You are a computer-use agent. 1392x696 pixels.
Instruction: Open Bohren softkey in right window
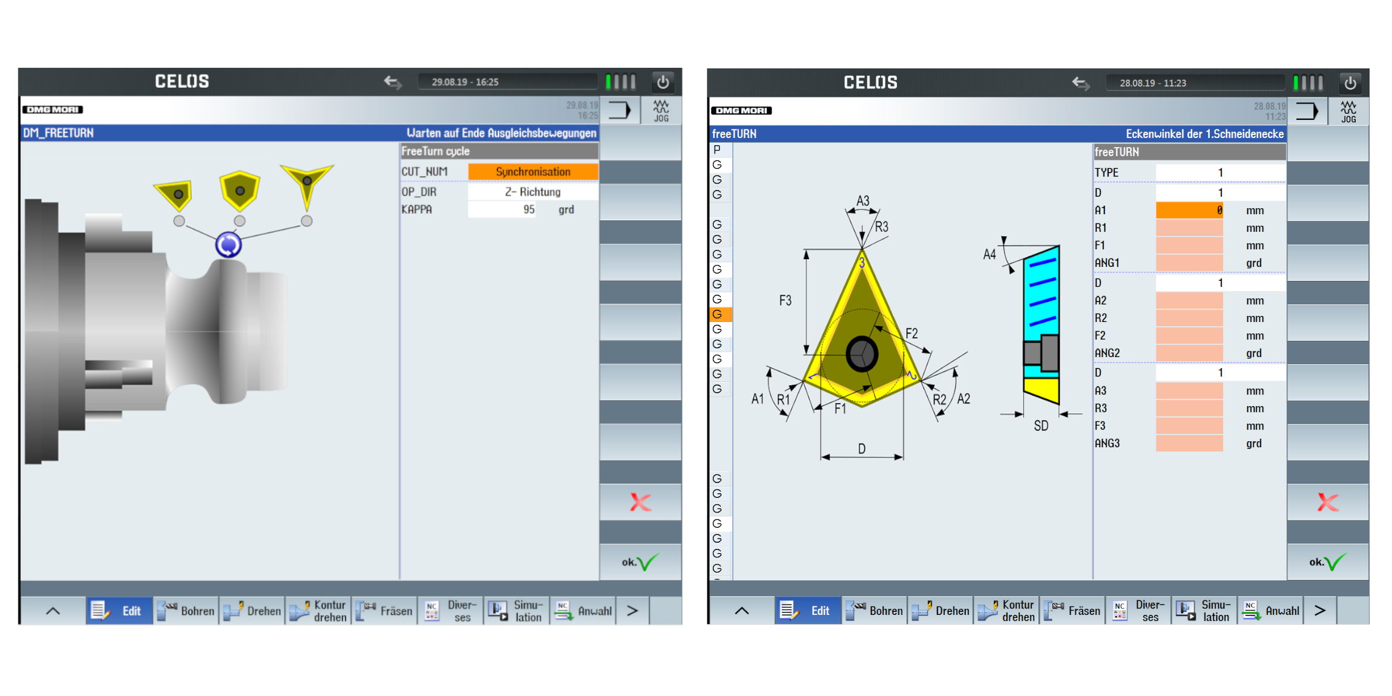(873, 611)
